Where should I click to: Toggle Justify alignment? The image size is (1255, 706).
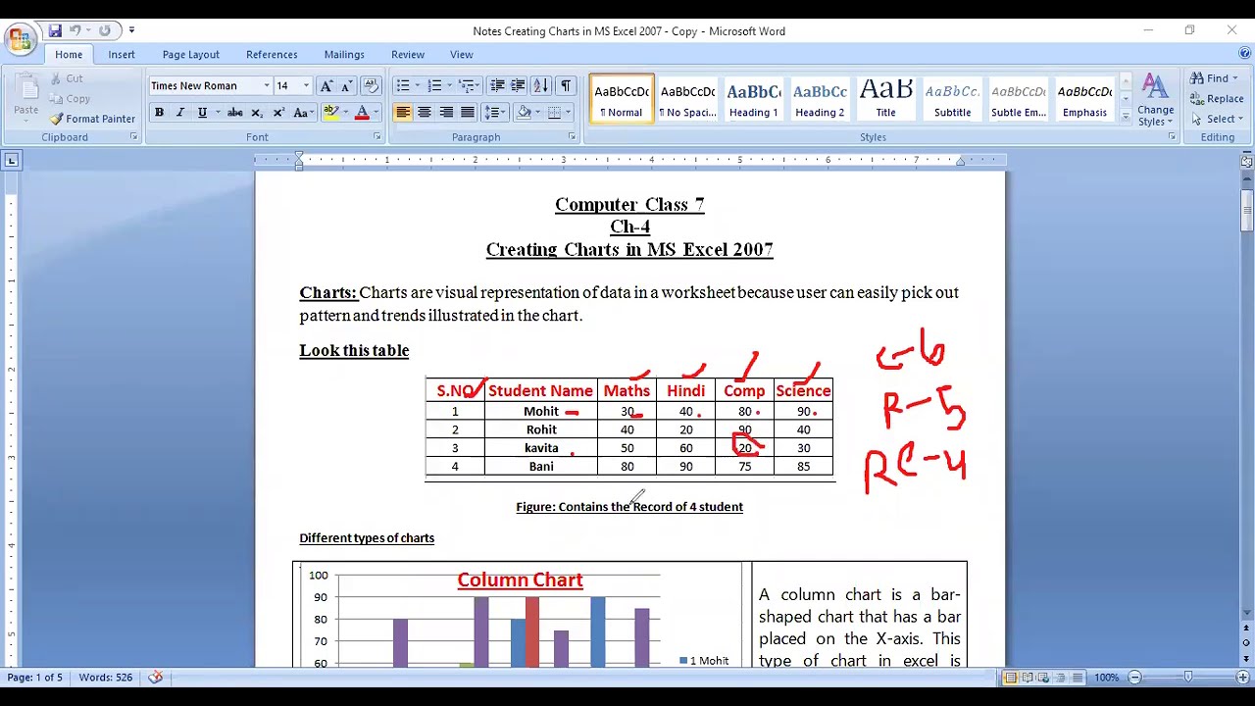point(468,113)
